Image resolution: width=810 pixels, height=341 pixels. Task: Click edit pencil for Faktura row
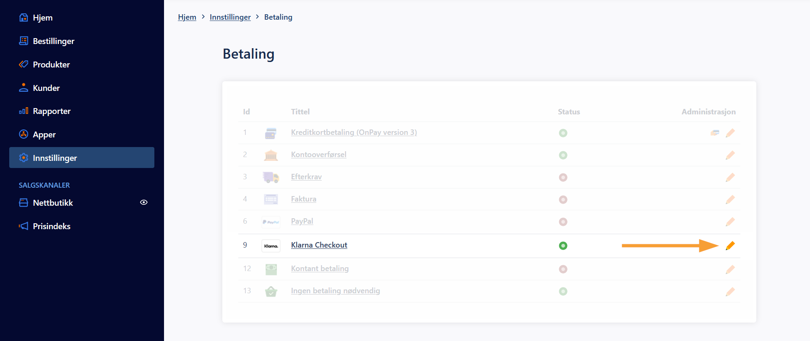tap(730, 199)
